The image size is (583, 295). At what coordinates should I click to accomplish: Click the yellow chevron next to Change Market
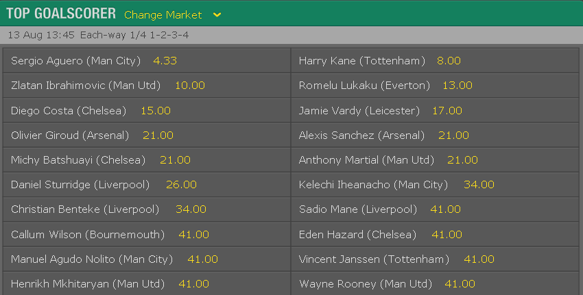tap(217, 15)
